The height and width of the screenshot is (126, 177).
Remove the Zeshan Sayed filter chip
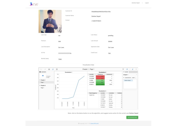coord(132,80)
